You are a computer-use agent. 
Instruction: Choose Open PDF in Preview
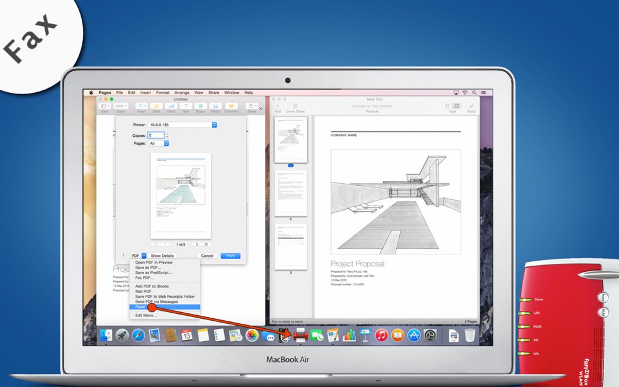[x=165, y=262]
